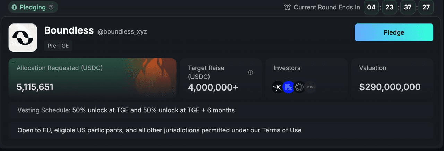444x151 pixels.
Task: Click the Terms of Use text
Action: (282, 130)
